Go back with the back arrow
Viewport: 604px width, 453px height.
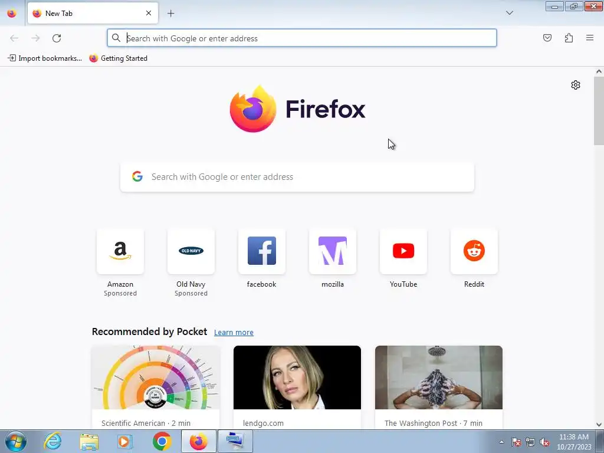[x=14, y=38]
